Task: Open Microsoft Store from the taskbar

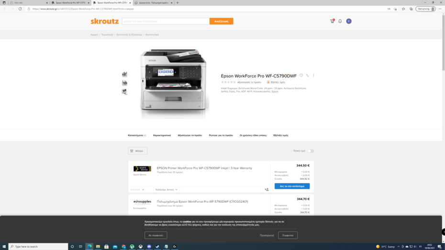Action: pos(106,247)
